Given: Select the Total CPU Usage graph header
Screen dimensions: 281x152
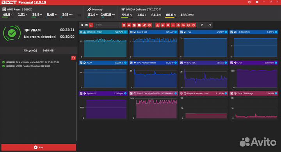Looking at the screenshot, I should tap(254, 94).
